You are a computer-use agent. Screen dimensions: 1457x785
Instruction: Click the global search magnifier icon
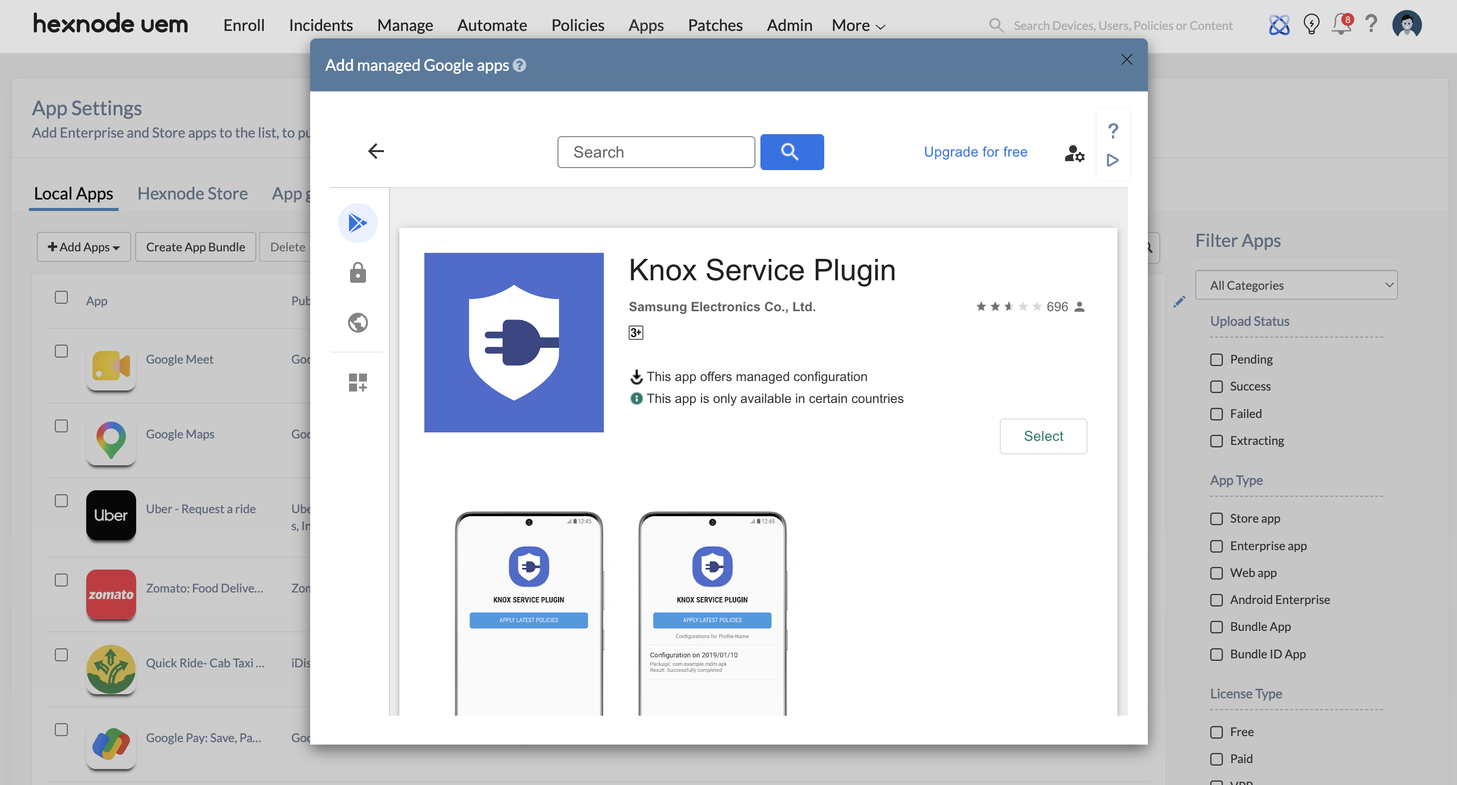996,25
